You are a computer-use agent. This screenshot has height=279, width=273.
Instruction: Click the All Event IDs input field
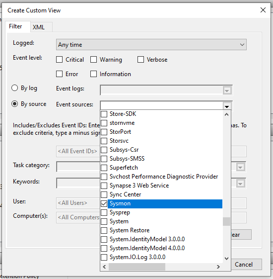78,151
